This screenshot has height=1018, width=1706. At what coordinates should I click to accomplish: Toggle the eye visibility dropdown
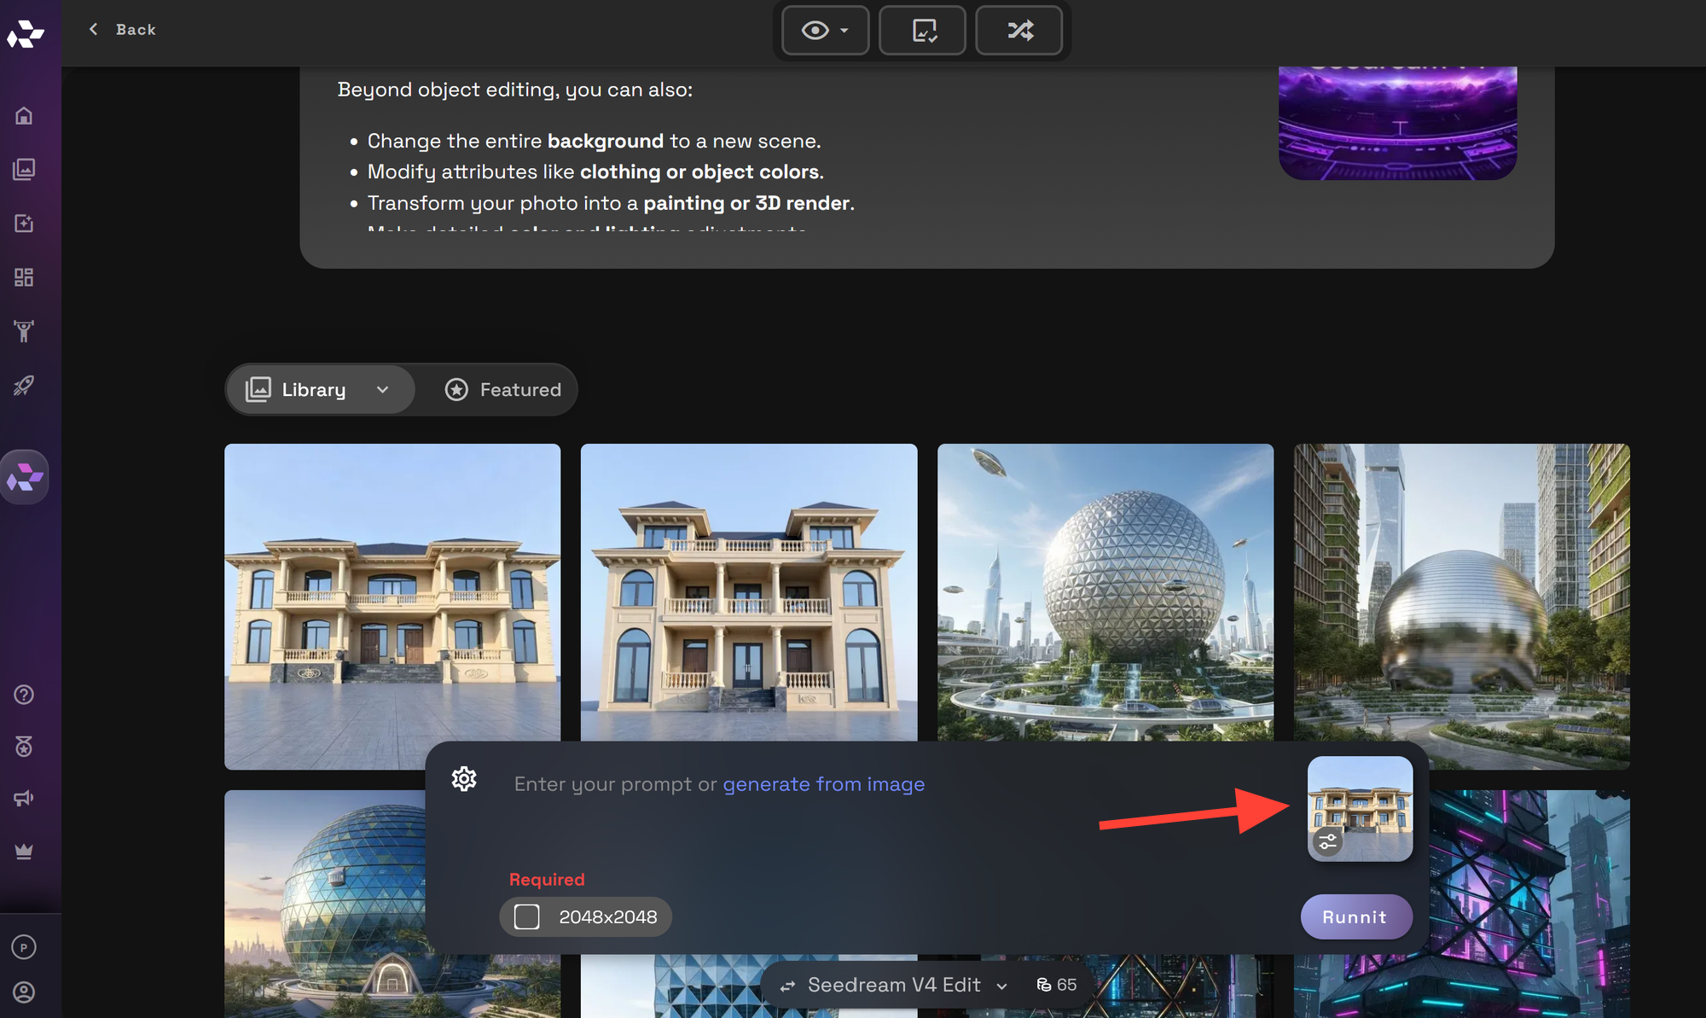(825, 31)
